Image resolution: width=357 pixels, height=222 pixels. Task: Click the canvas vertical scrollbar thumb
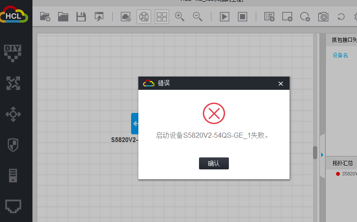tap(315, 153)
